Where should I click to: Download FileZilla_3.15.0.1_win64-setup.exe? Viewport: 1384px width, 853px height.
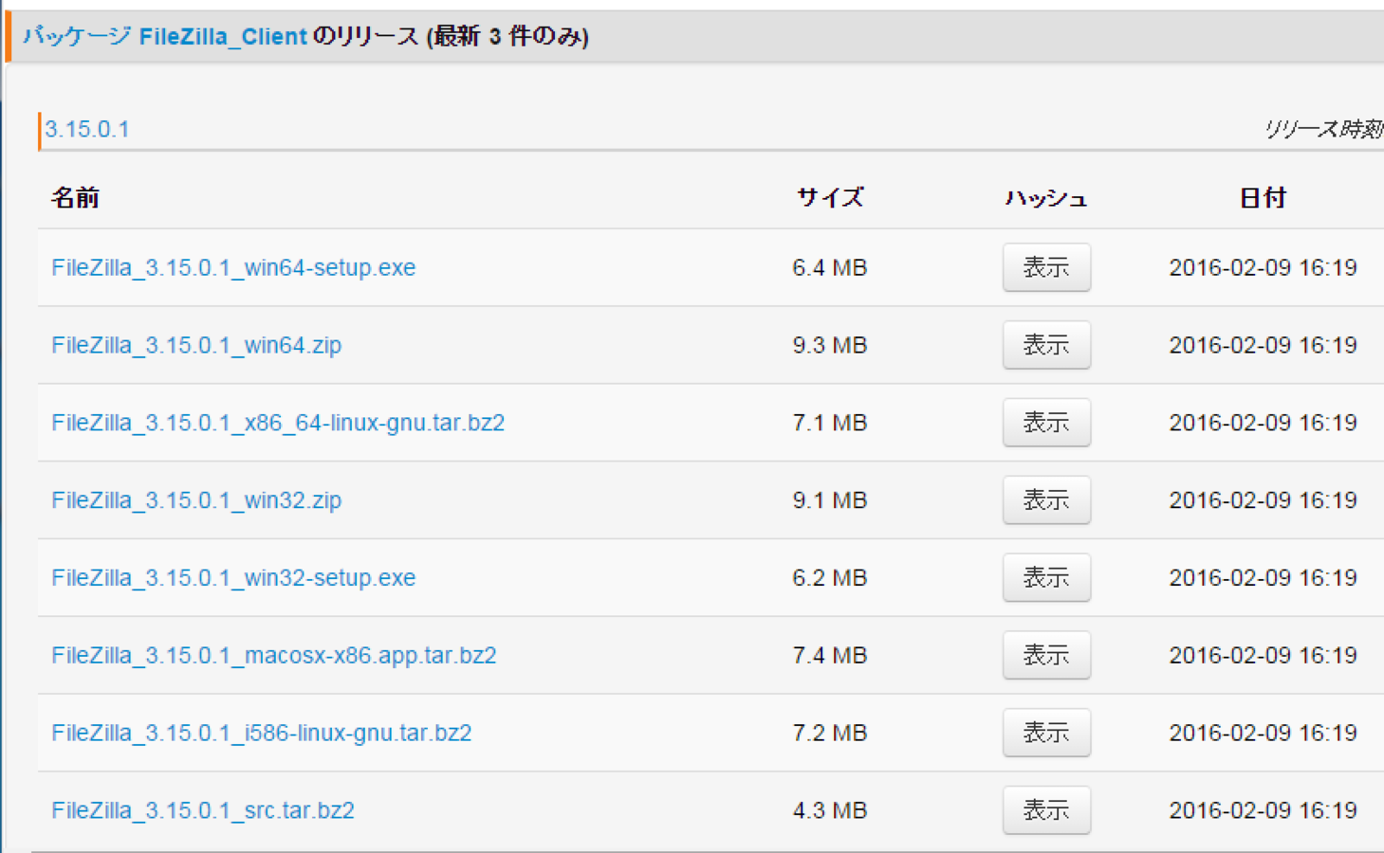[233, 267]
